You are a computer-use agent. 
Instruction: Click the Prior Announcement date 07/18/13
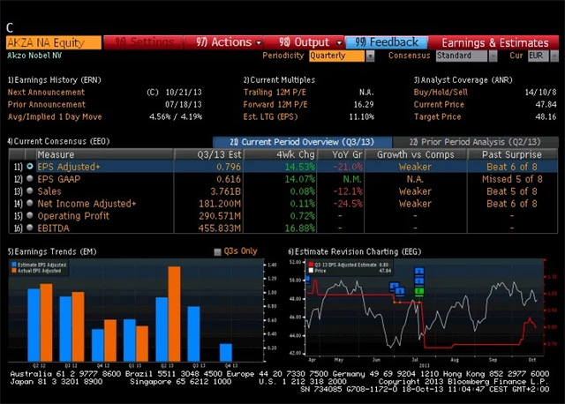[184, 104]
